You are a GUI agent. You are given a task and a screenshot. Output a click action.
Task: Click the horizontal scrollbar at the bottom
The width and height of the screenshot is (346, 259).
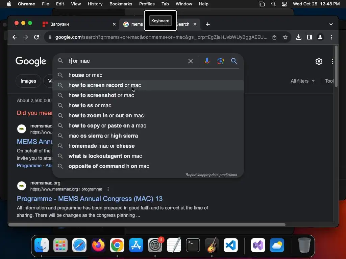coord(147,225)
